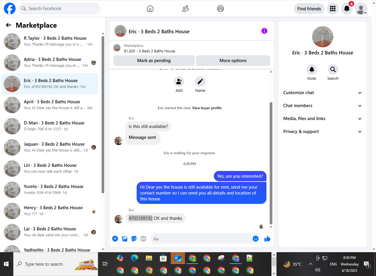Click the phone number 4703189192
Screen dimensions: 376x276
tap(140, 218)
